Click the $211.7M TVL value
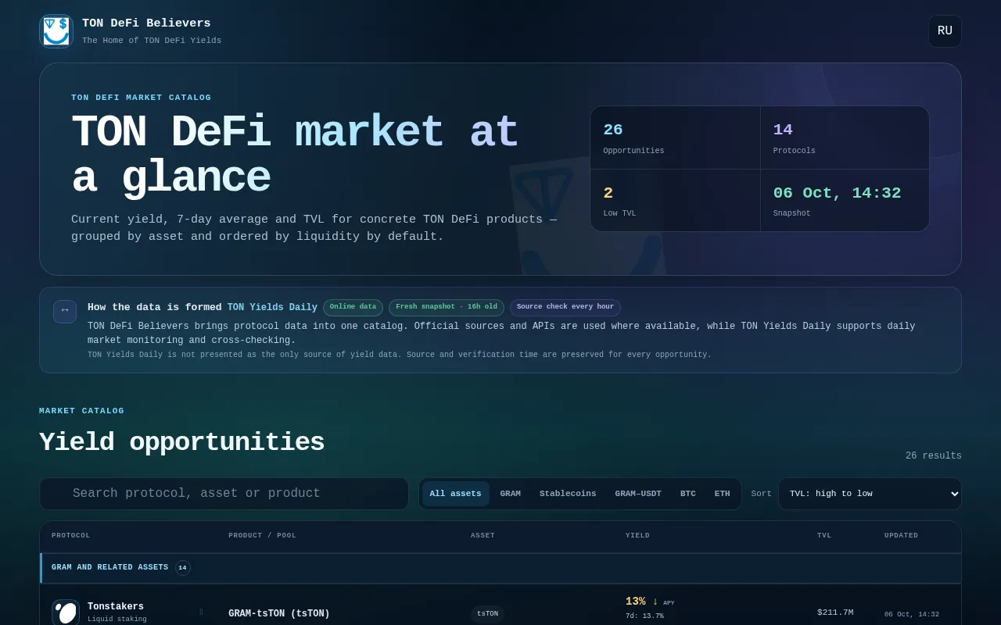Screen dimensions: 1001x625 [x=835, y=612]
